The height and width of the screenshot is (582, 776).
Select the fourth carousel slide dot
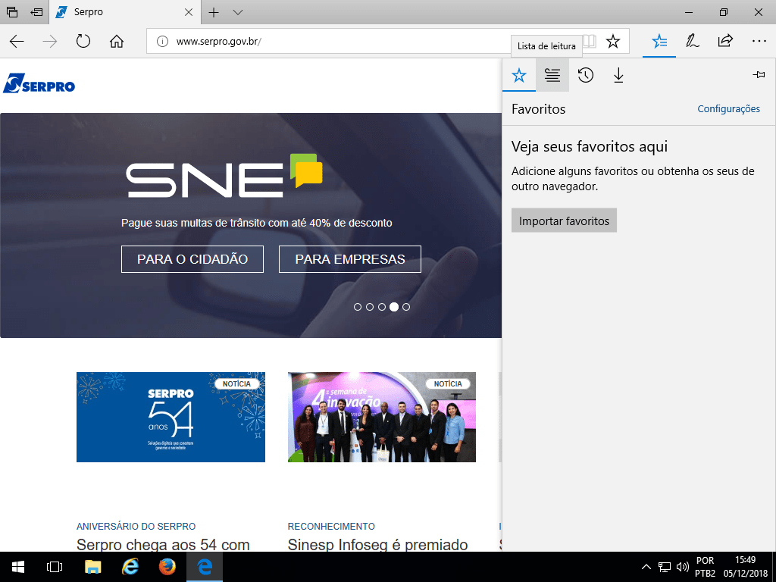pos(394,307)
